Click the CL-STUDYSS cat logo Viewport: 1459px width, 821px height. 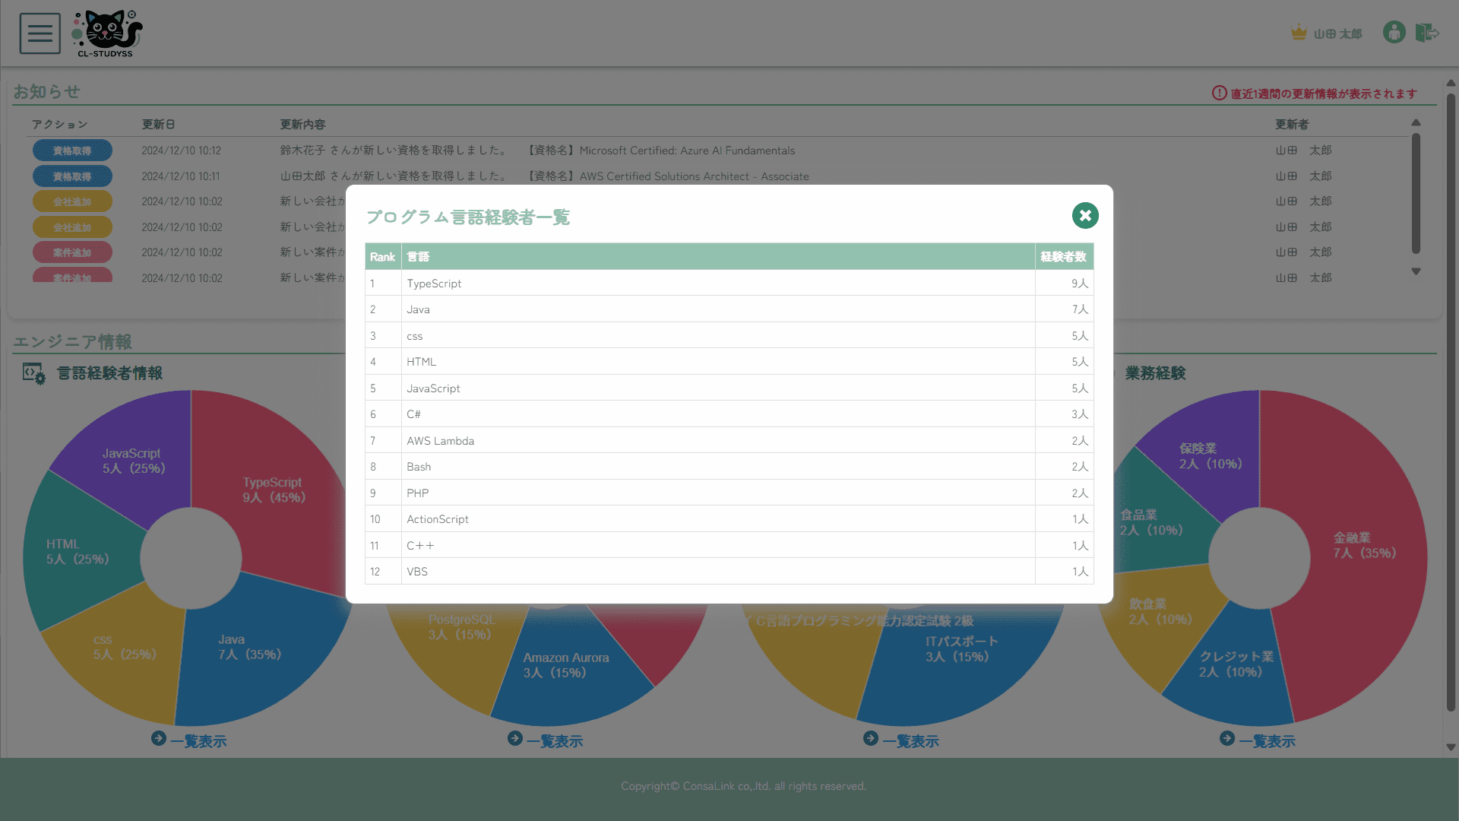click(107, 33)
